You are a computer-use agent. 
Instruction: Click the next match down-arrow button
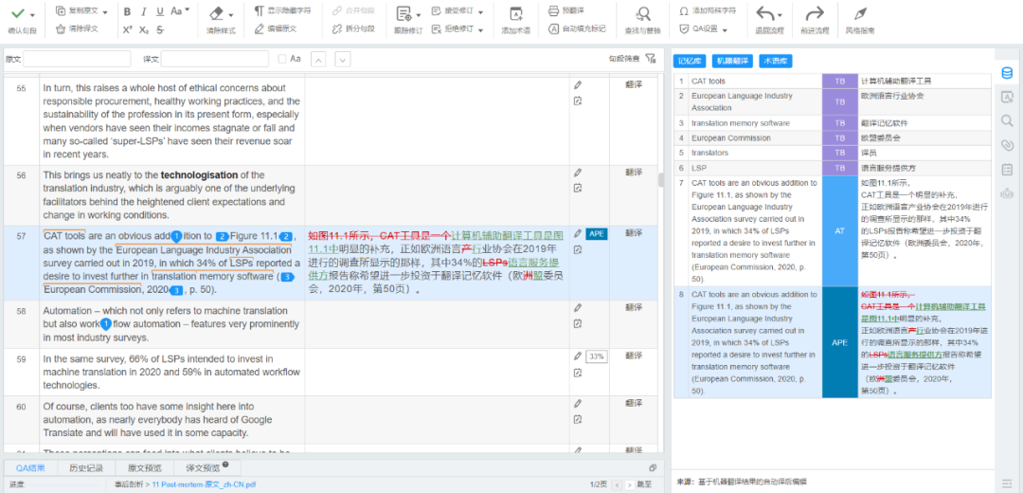[x=343, y=59]
